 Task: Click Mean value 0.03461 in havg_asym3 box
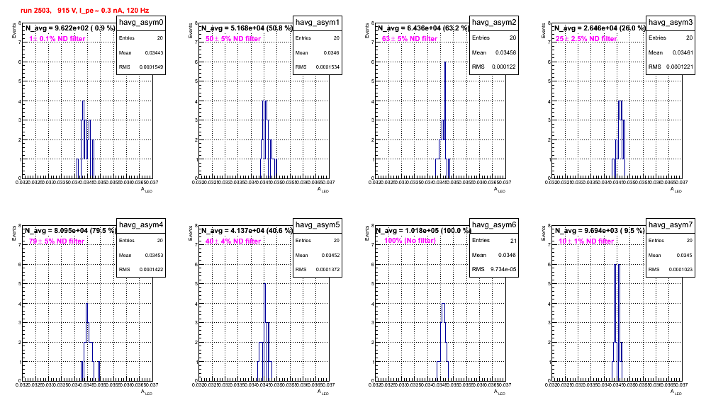683,52
